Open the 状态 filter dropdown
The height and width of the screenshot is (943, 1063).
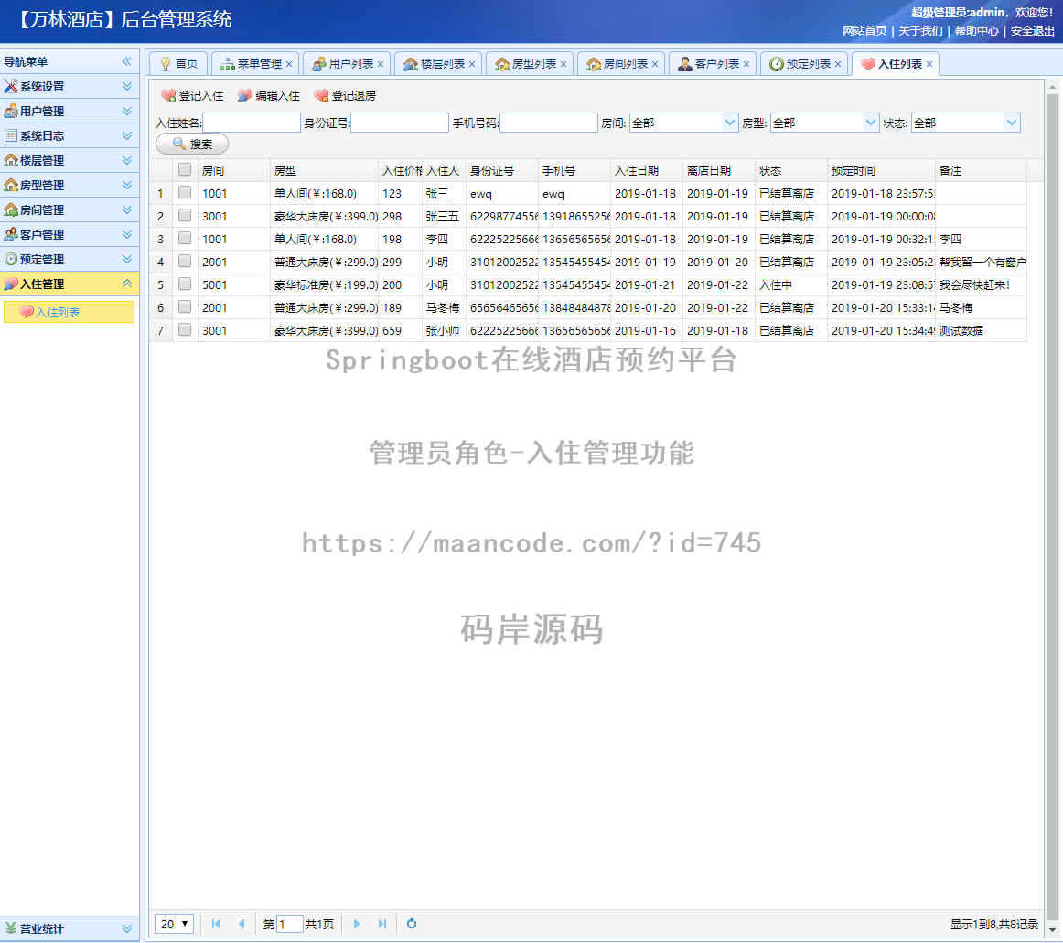tap(1012, 123)
